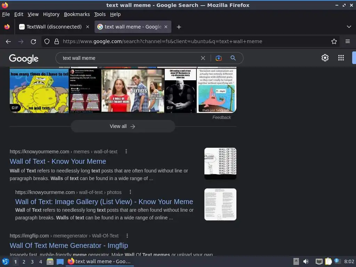Switch to the TextWall (disconnected) tab
The width and height of the screenshot is (356, 267).
click(x=54, y=27)
